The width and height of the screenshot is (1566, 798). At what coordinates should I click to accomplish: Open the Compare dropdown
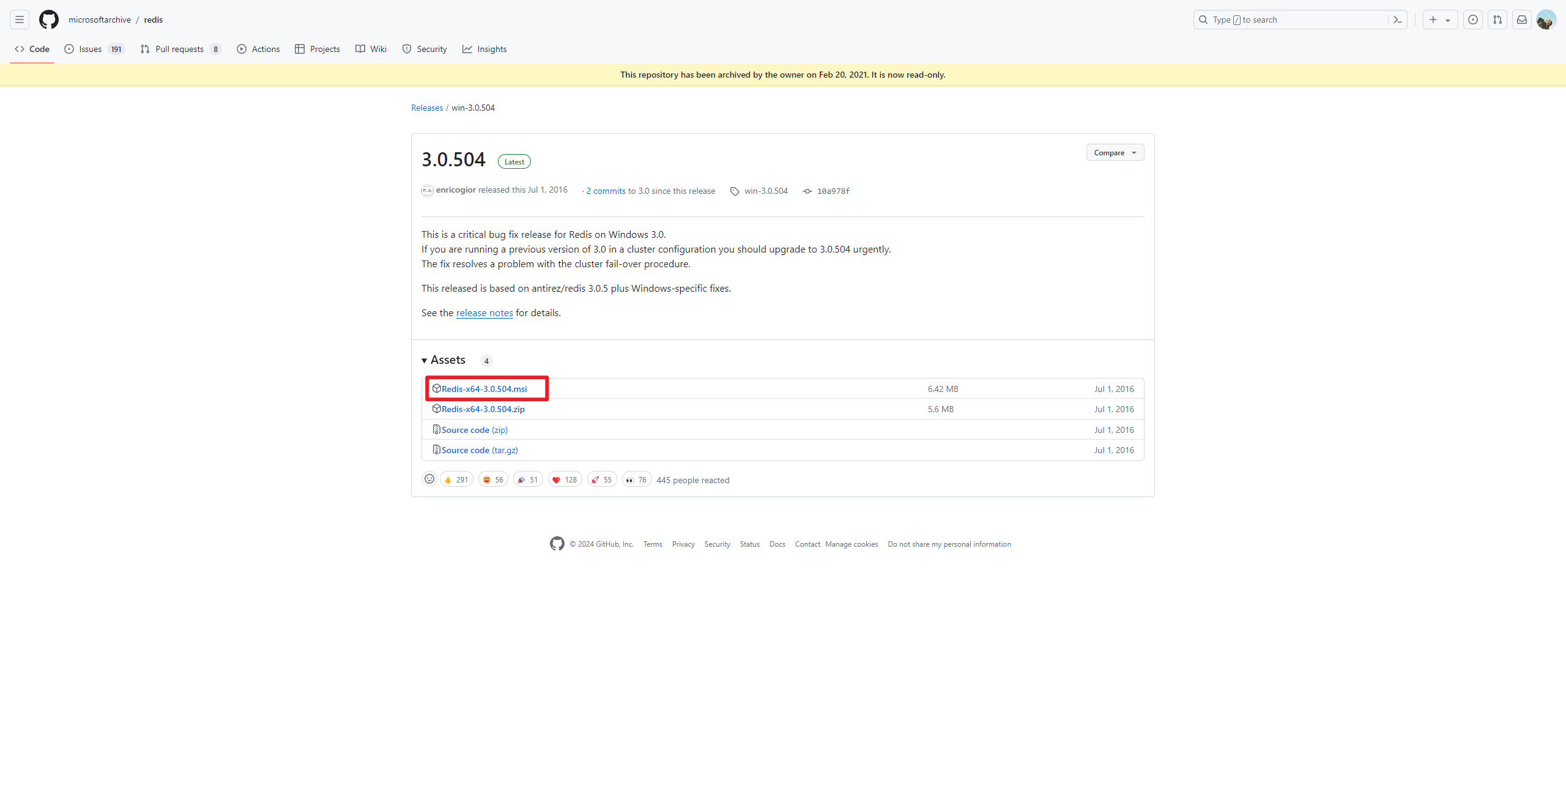pos(1115,153)
